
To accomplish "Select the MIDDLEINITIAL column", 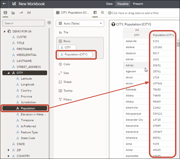I will (27, 55).
